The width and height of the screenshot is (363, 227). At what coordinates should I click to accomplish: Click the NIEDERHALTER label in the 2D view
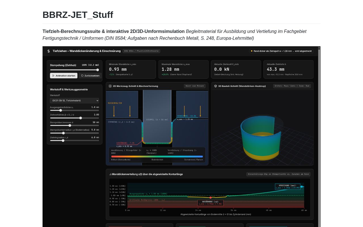click(x=115, y=103)
